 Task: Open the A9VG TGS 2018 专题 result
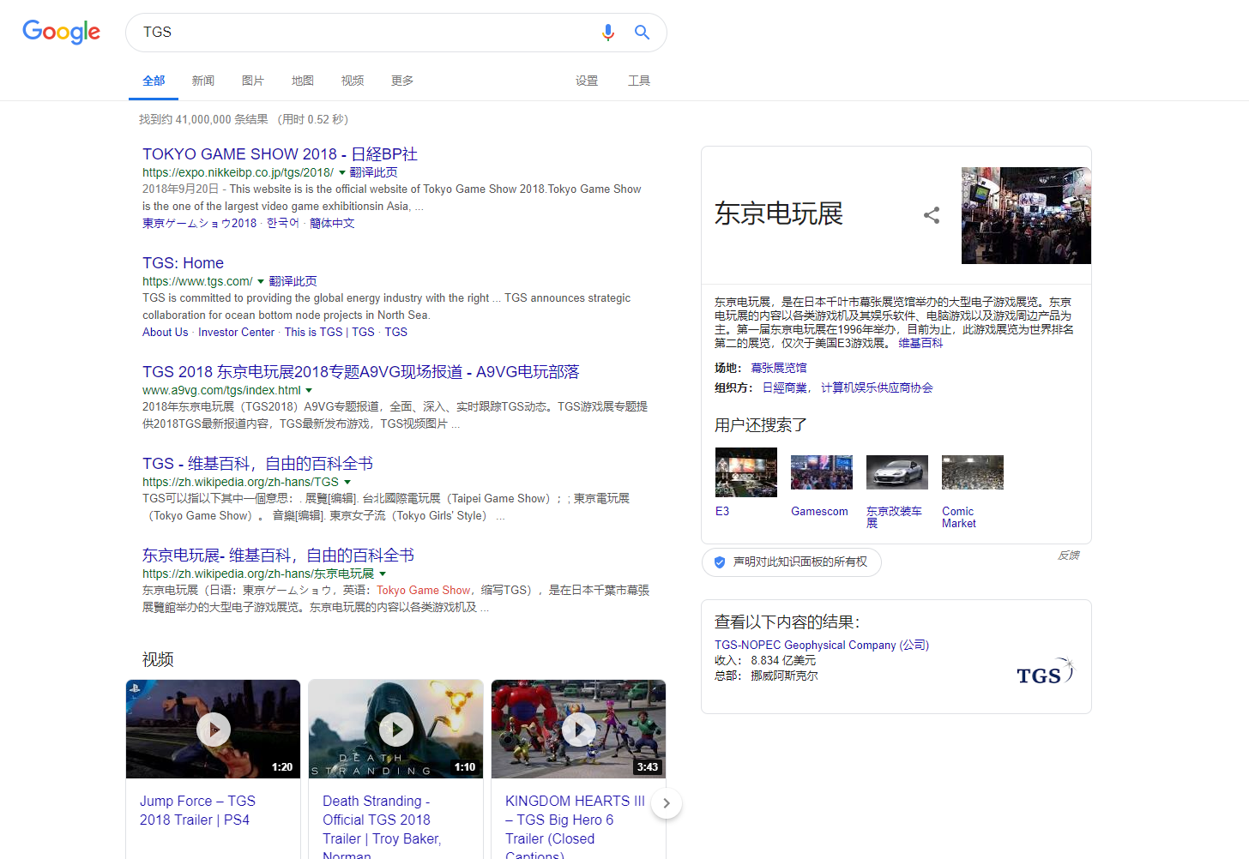click(360, 372)
